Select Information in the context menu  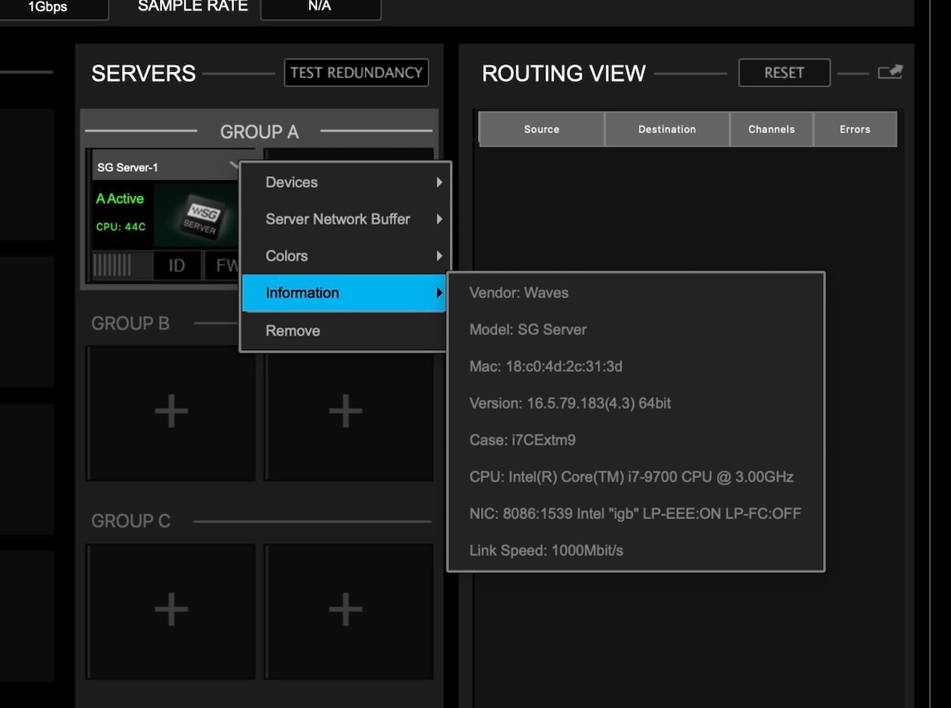click(x=345, y=293)
